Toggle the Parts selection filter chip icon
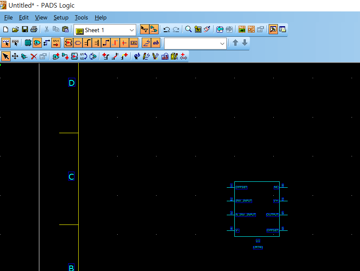This screenshot has height=271, width=360. point(28,43)
